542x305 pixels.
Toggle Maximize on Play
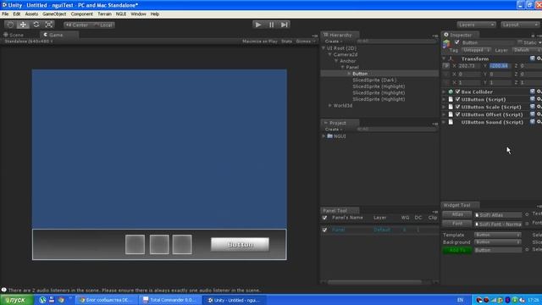coord(260,42)
